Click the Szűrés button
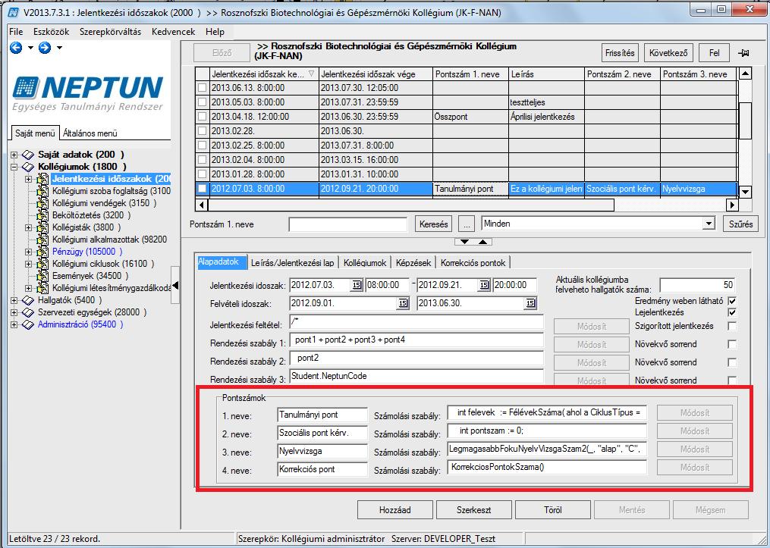The height and width of the screenshot is (548, 770). click(x=740, y=224)
